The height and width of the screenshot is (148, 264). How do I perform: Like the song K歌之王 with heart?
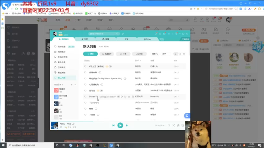click(85, 66)
